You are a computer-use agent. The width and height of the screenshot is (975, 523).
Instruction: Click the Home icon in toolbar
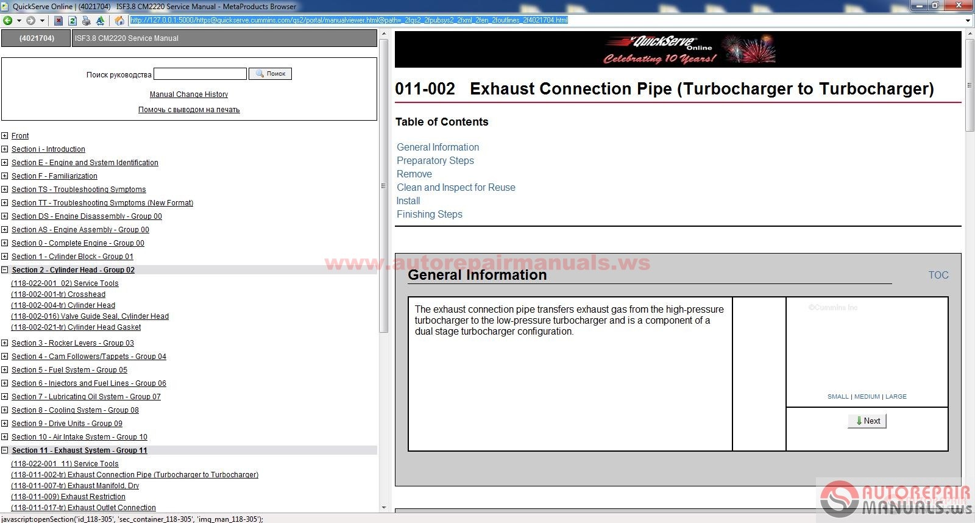(x=119, y=20)
